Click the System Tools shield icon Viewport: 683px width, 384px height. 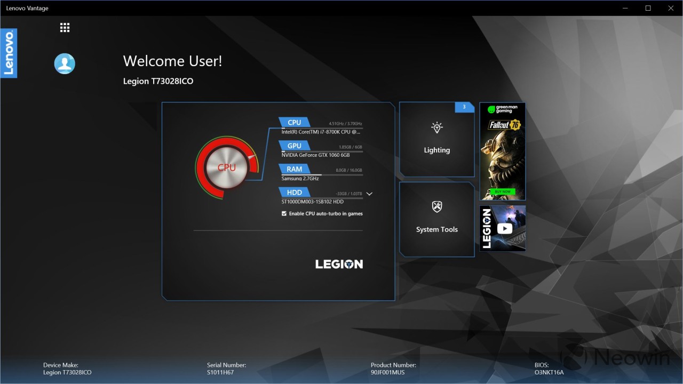(437, 207)
